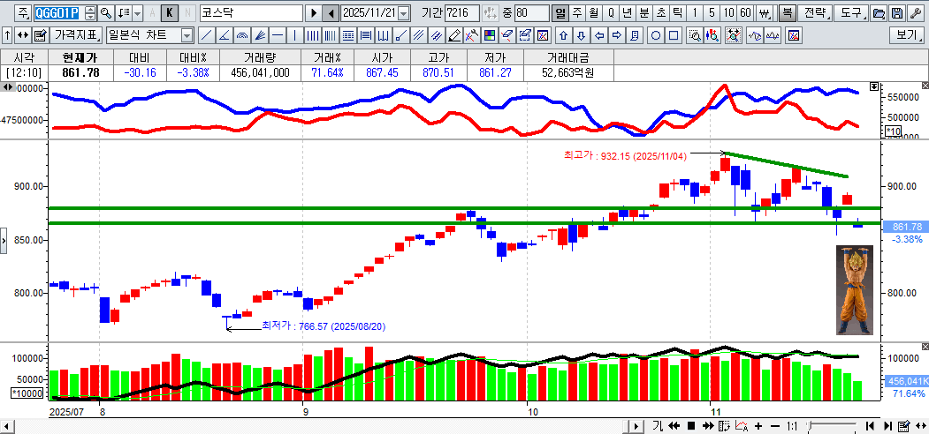Click the magnifier search icon beside the code field
Screen dimensions: 929x434
(106, 13)
